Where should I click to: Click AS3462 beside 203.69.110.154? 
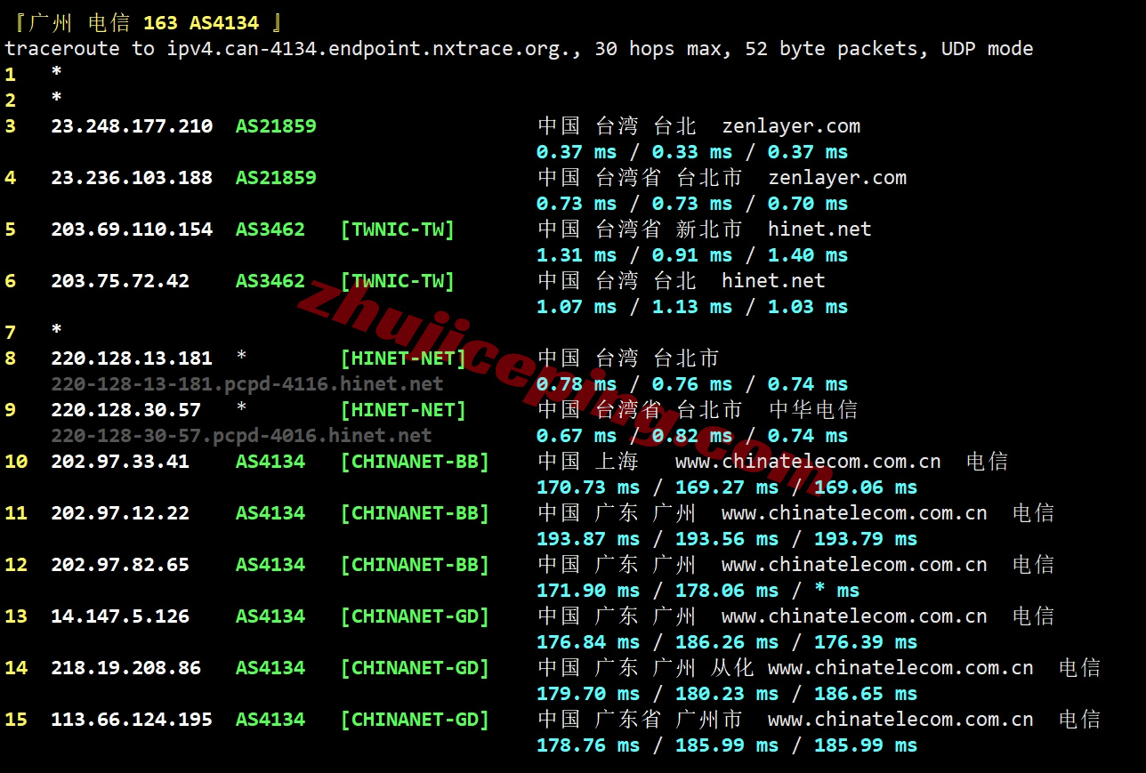pyautogui.click(x=270, y=229)
